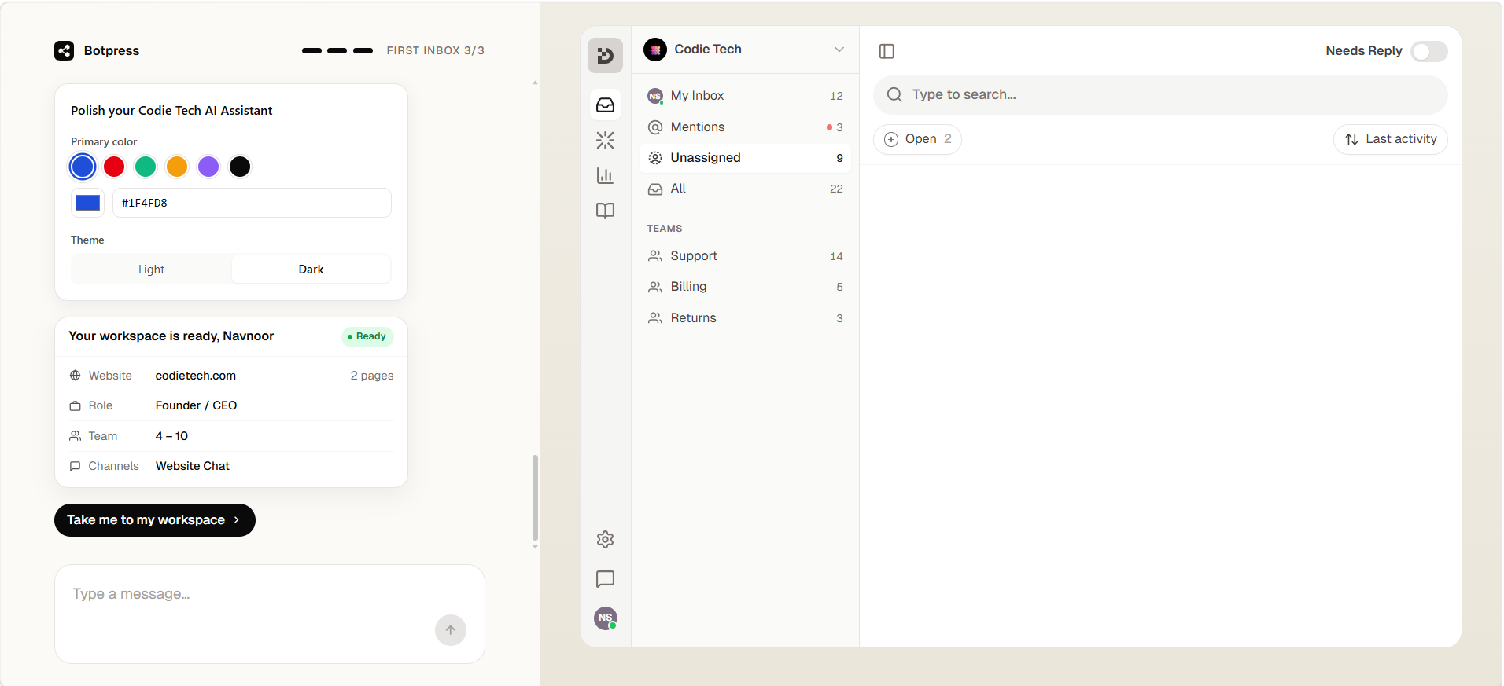Expand the Codie Tech workspace dropdown

pyautogui.click(x=839, y=50)
